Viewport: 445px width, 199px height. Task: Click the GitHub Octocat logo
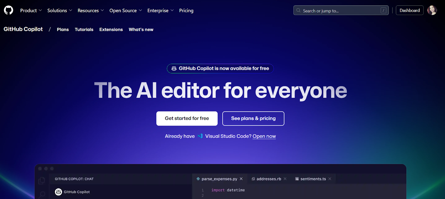[x=9, y=10]
